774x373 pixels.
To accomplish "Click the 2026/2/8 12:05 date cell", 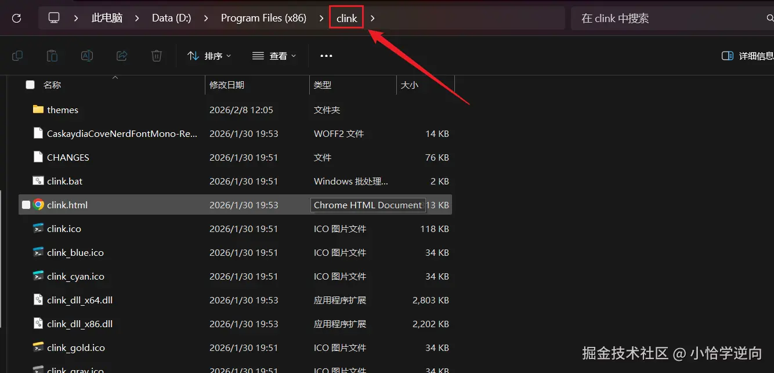I will [x=241, y=110].
